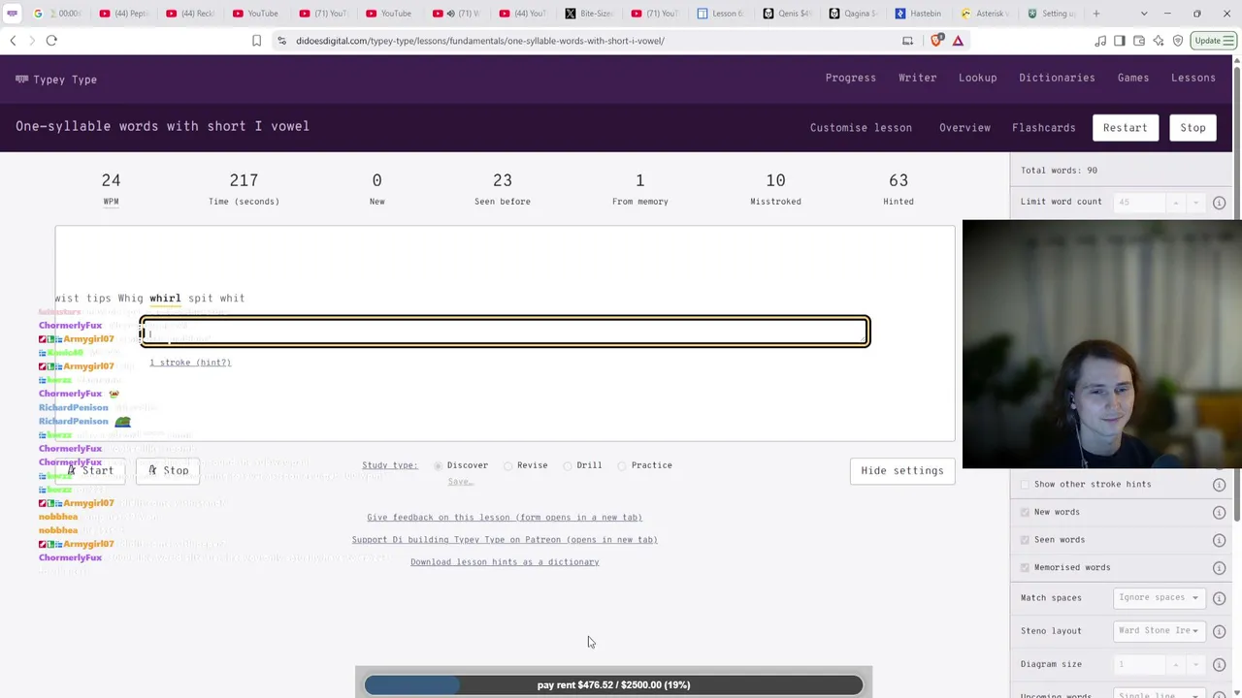
Task: Increase the Diagram size value
Action: coord(1175,664)
